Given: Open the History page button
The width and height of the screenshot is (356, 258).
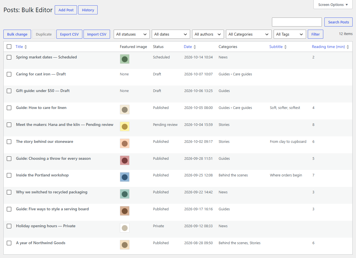Looking at the screenshot, I should click(88, 10).
